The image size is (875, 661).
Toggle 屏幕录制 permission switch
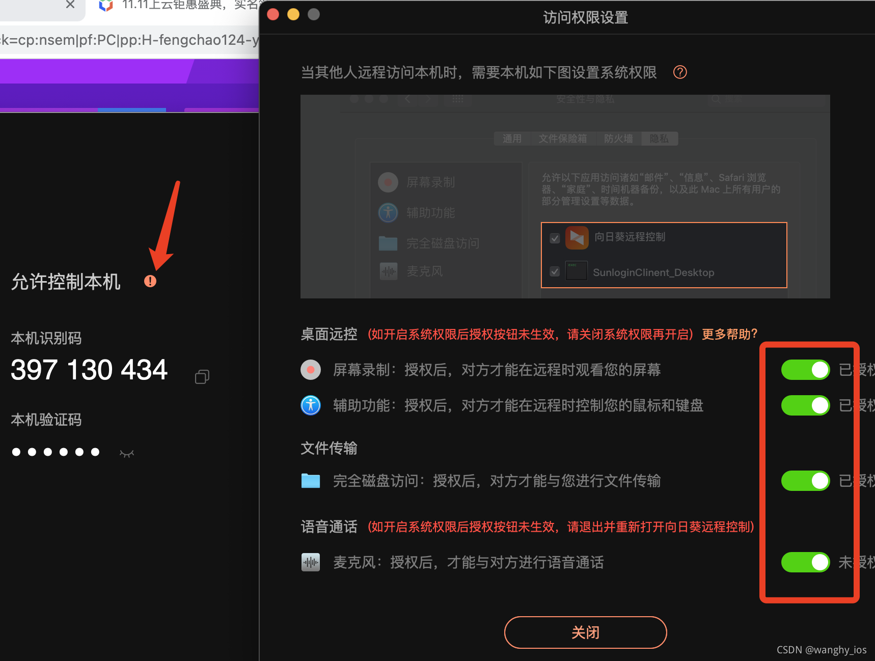[x=806, y=370]
